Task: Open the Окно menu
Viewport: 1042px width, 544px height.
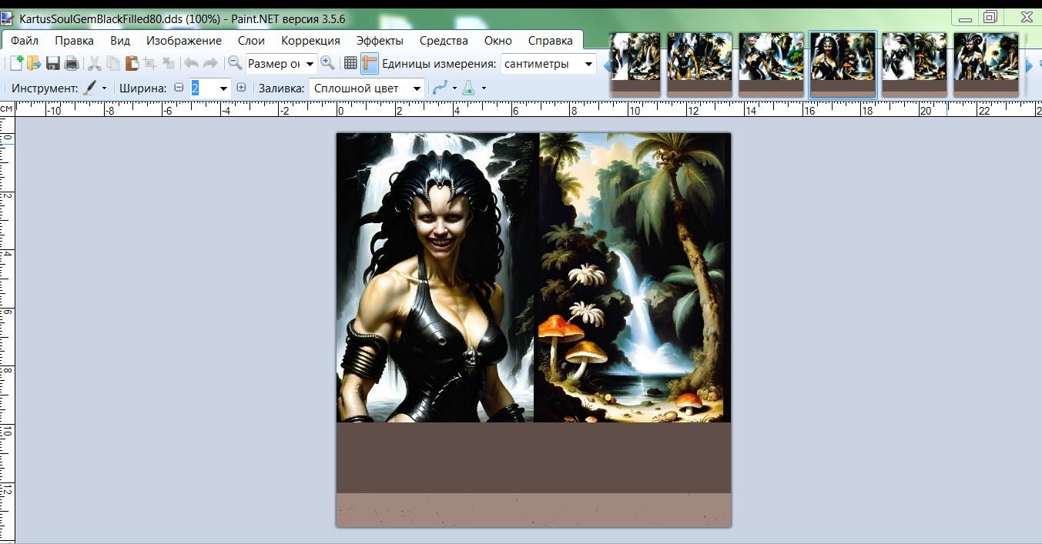Action: pyautogui.click(x=498, y=41)
